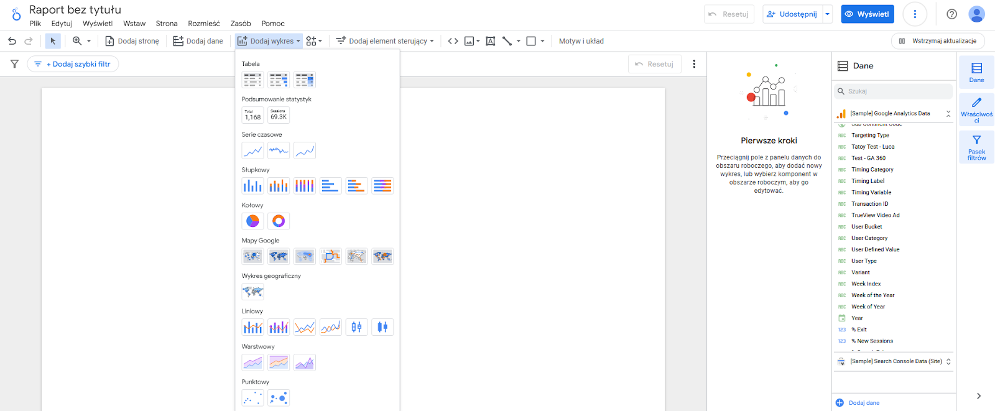Screen dimensions: 995x411
Task: Open the Właściwości panel tab
Action: tap(976, 110)
